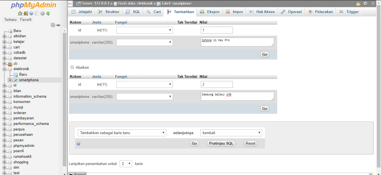This screenshot has width=381, height=175.
Task: Open the Hak Akses tab
Action: pos(262,12)
